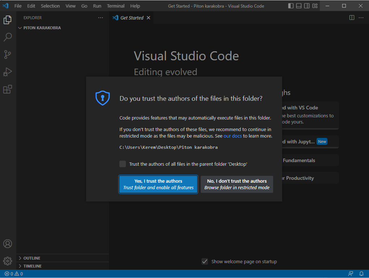
Task: Expand the OUTLINE section
Action: coord(63,258)
